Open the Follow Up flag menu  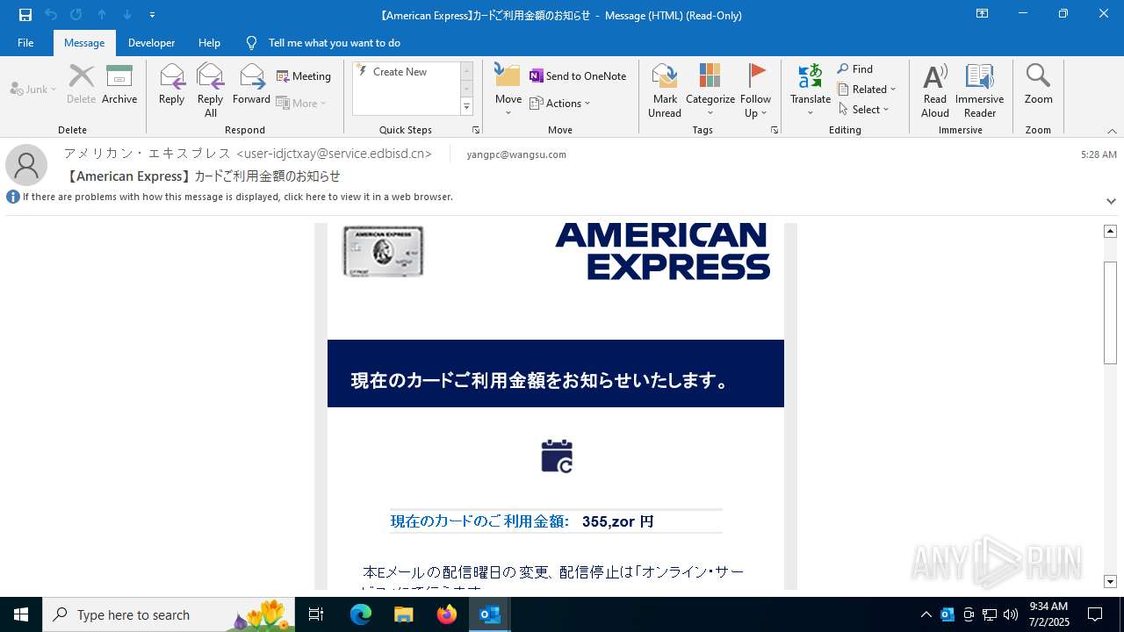[755, 90]
